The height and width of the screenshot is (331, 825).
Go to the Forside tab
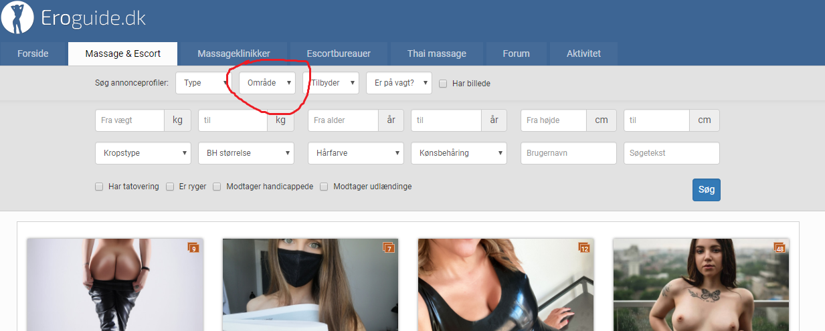pyautogui.click(x=33, y=53)
